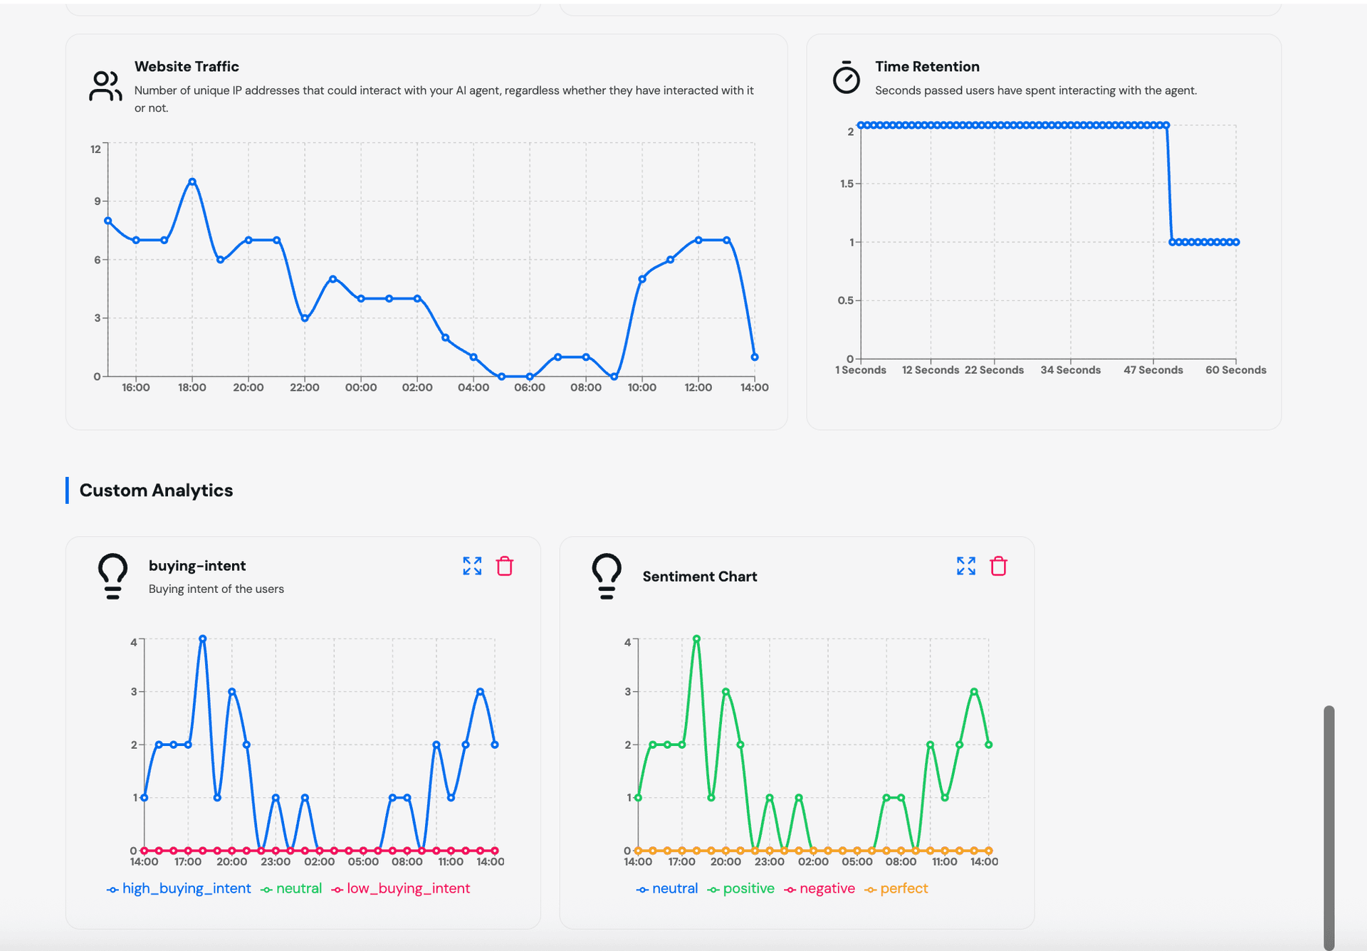The image size is (1367, 951).
Task: Select the Custom Analytics section header
Action: [x=156, y=490]
